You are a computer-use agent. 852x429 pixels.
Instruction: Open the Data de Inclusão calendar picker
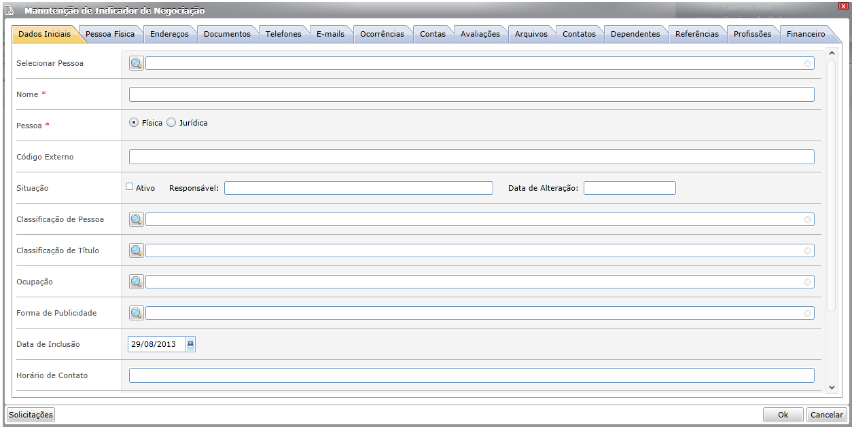pyautogui.click(x=190, y=344)
